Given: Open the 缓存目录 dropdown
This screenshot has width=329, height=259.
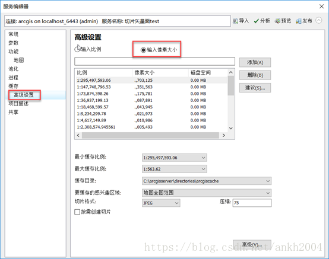Looking at the screenshot, I should point(207,181).
